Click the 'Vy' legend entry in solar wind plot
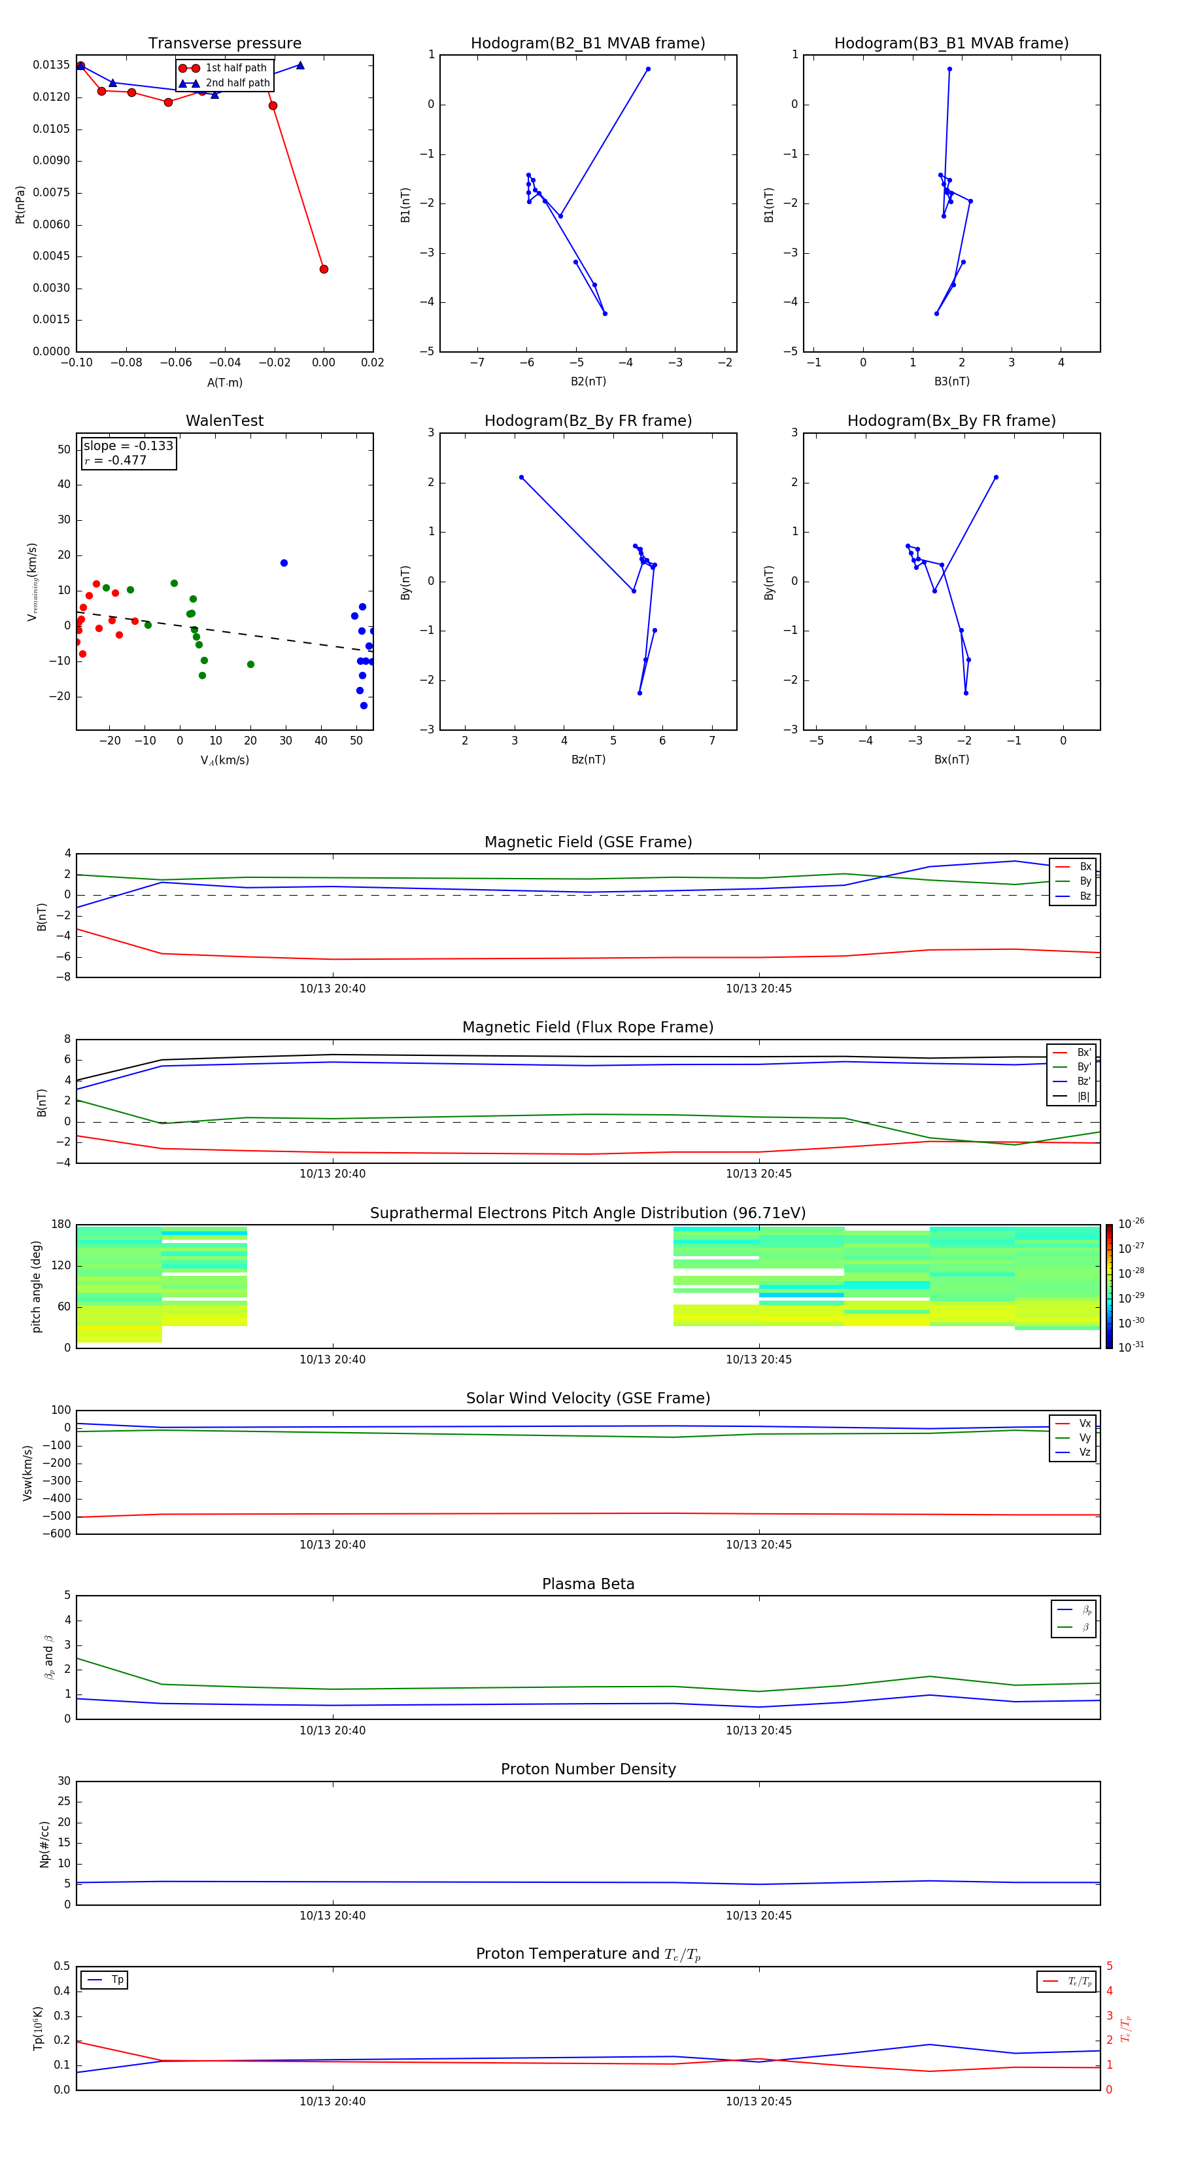This screenshot has height=2159, width=1177. pos(1073,1438)
